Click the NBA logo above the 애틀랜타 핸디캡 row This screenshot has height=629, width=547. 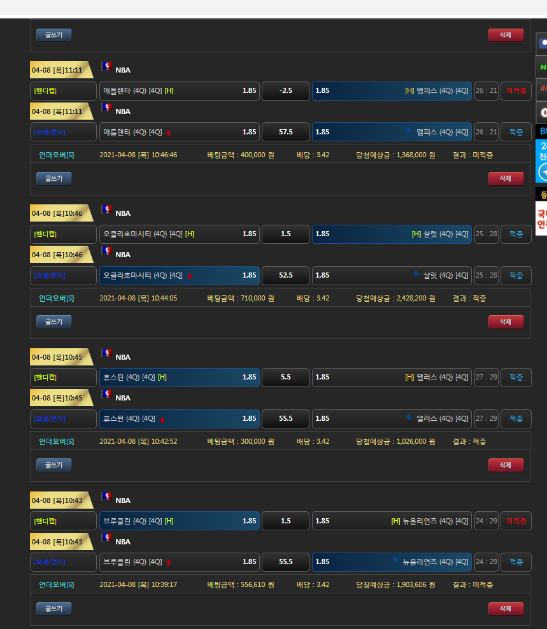click(x=106, y=67)
